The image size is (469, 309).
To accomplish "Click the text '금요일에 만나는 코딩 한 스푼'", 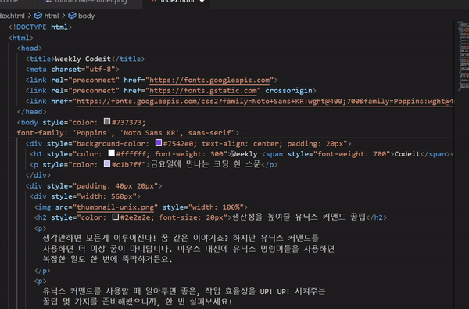I will 205,165.
